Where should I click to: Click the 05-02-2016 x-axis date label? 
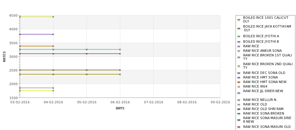coord(87,102)
